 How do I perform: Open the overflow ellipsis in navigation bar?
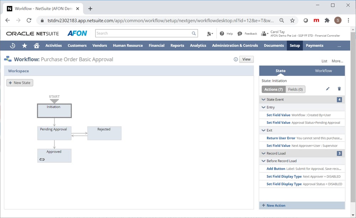click(339, 46)
